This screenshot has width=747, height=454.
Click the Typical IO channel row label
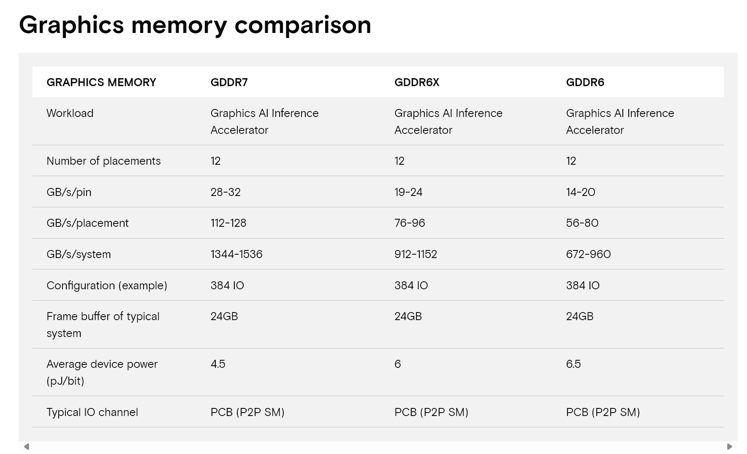92,412
